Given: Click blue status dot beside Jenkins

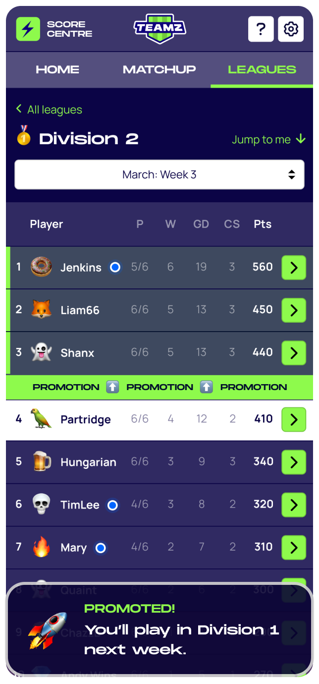Looking at the screenshot, I should [115, 267].
